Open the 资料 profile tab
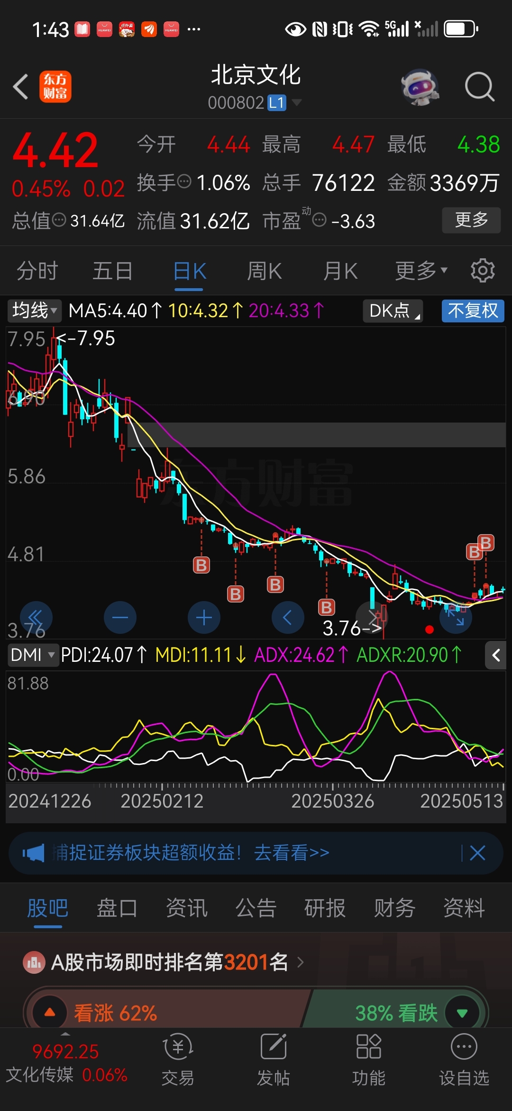512x1111 pixels. 464,908
